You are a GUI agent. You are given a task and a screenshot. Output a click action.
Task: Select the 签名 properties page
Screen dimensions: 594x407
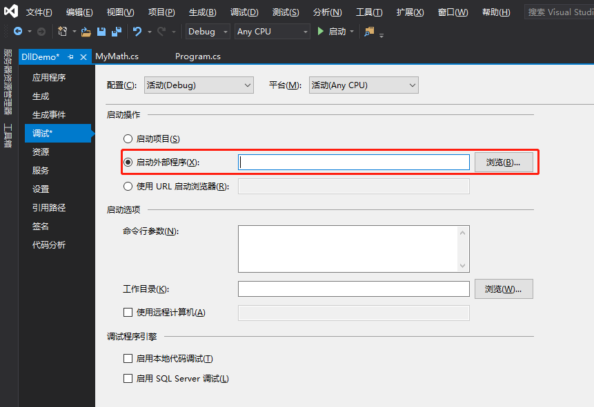pyautogui.click(x=41, y=226)
